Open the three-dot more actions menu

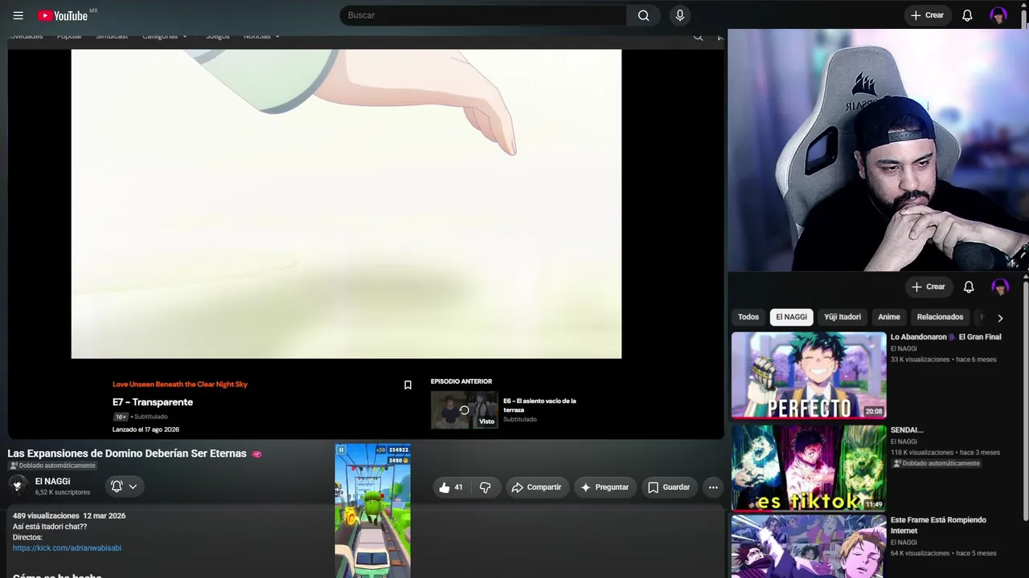pos(713,487)
